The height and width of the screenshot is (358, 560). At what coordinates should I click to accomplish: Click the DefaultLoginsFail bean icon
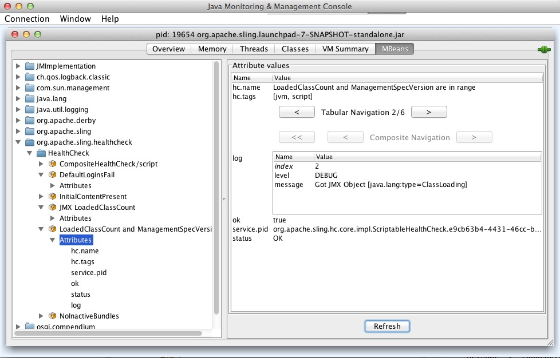(53, 175)
